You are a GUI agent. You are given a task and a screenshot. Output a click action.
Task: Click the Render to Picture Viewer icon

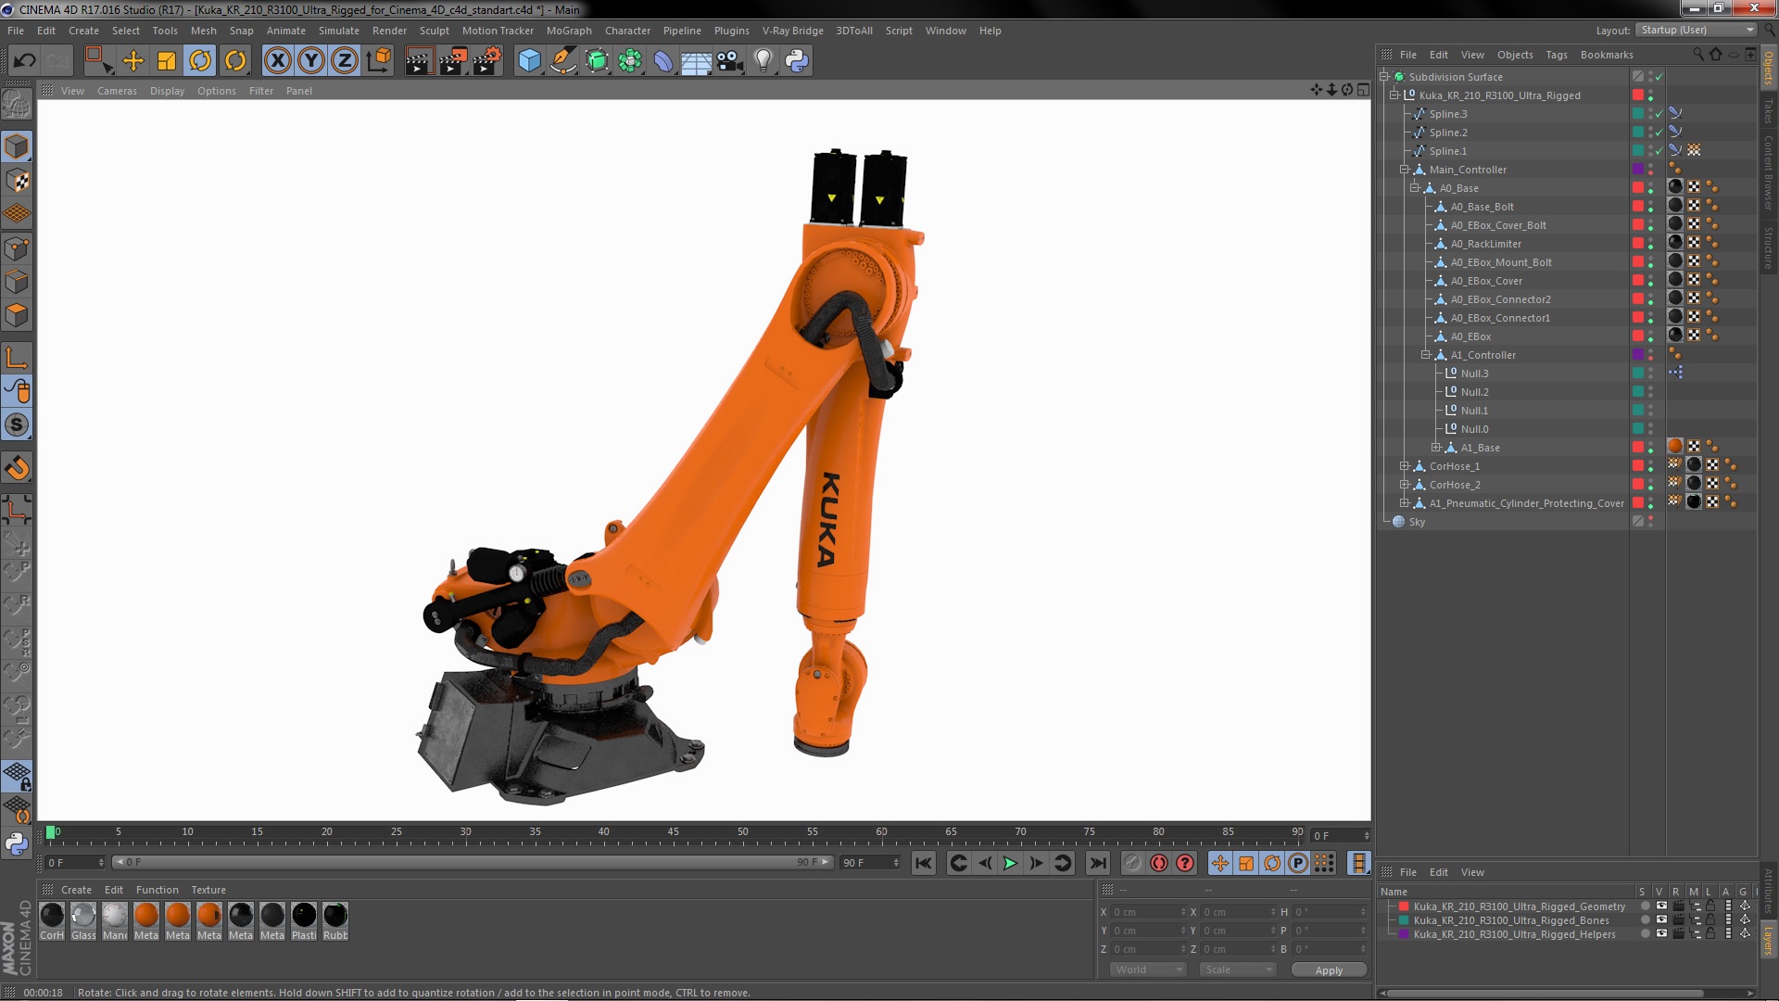point(452,61)
